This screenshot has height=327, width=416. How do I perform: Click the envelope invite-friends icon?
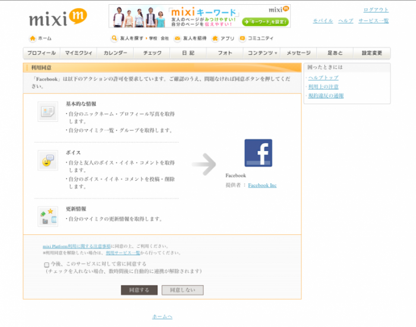(177, 39)
